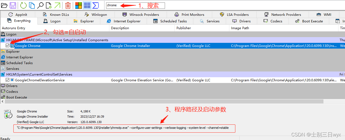Click Image Path cell of GoogleChromeElevationService row
The height and width of the screenshot is (140, 345).
(284, 80)
